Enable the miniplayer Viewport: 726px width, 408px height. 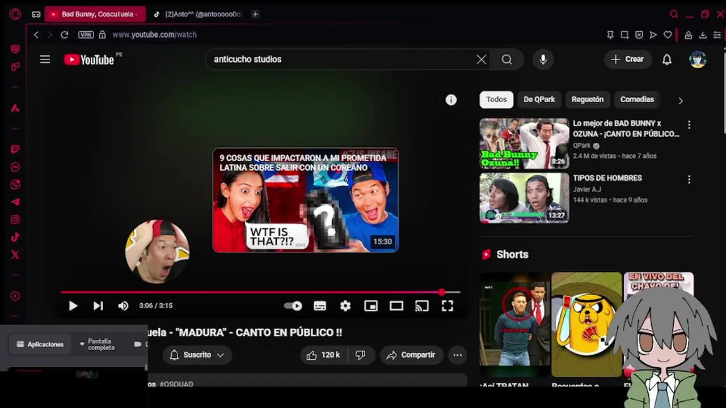pyautogui.click(x=371, y=306)
